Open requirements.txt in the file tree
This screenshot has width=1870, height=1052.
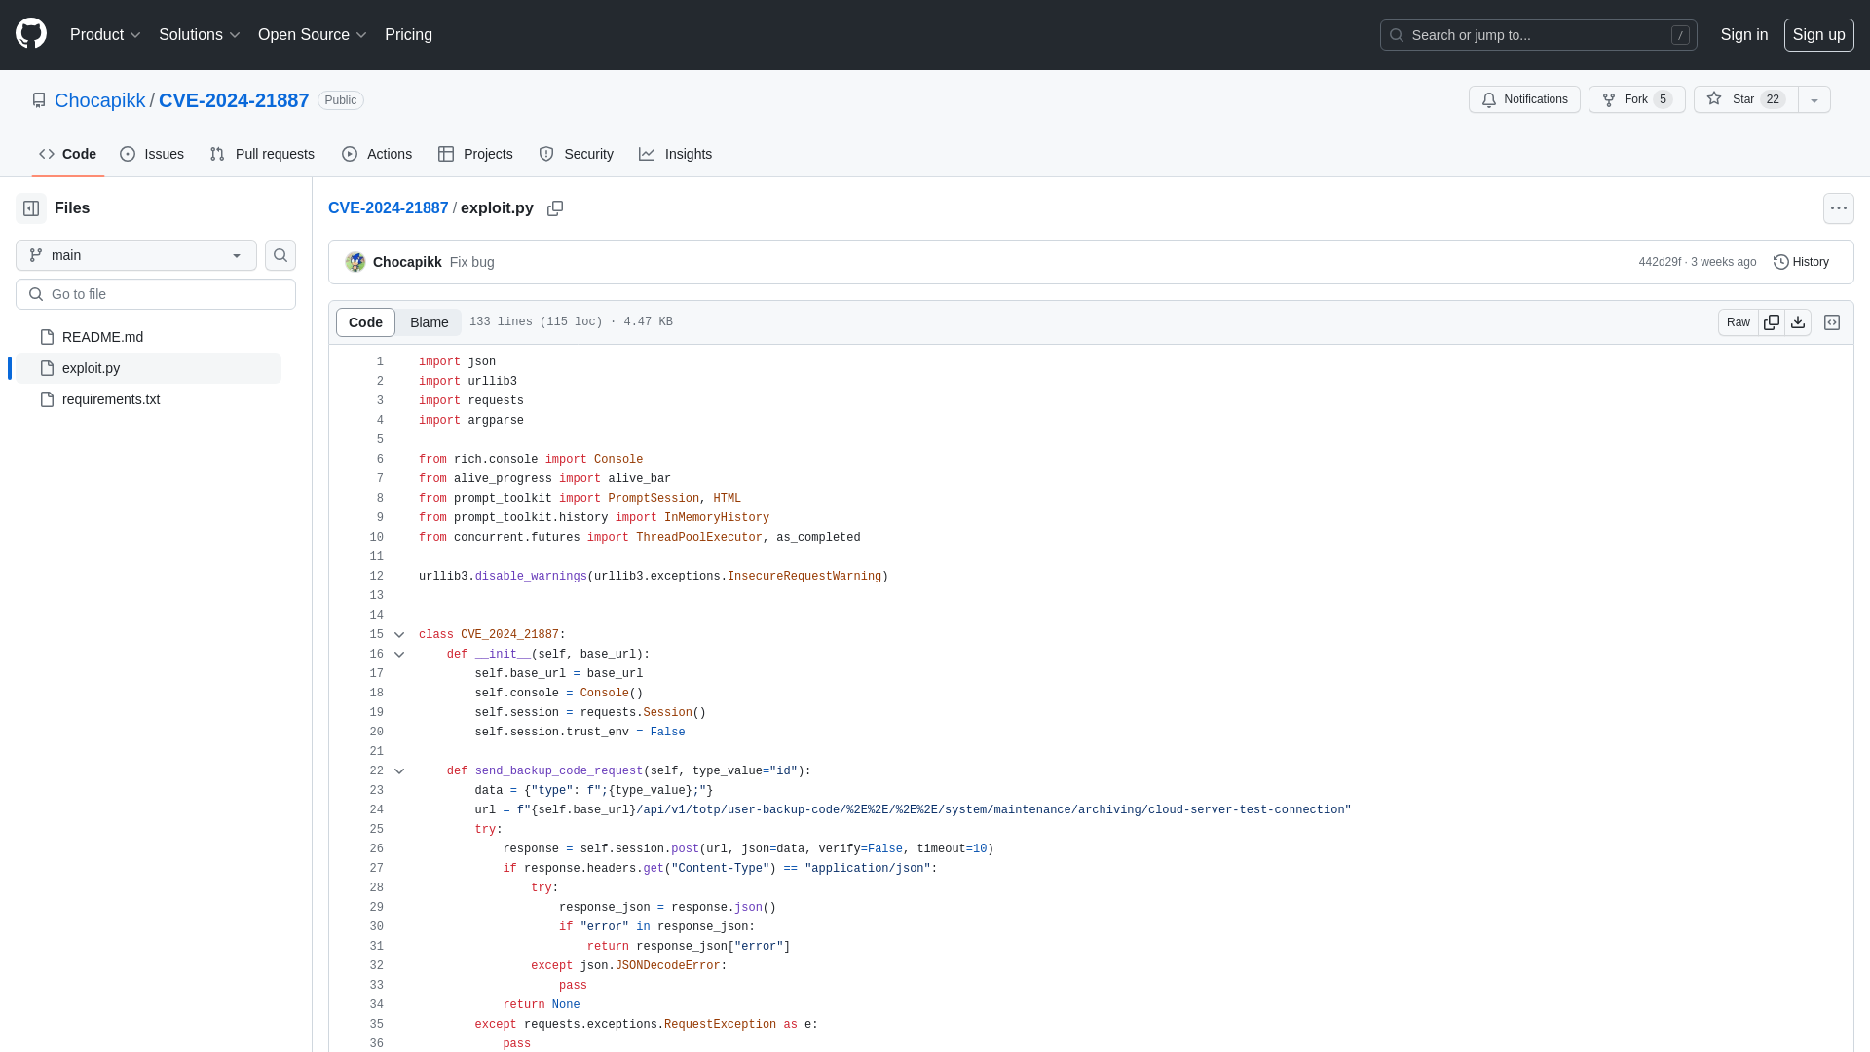tap(148, 399)
